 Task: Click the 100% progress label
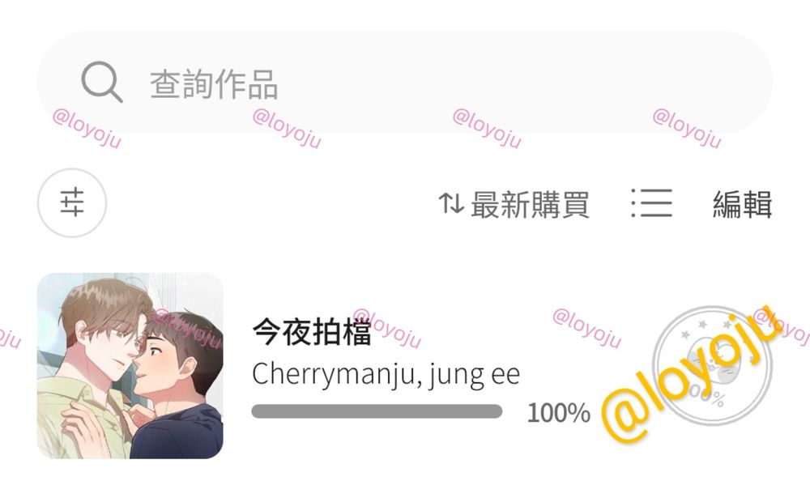558,413
